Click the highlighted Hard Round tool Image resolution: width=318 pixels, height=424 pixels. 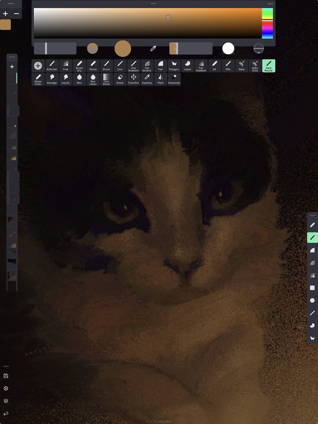coord(268,66)
